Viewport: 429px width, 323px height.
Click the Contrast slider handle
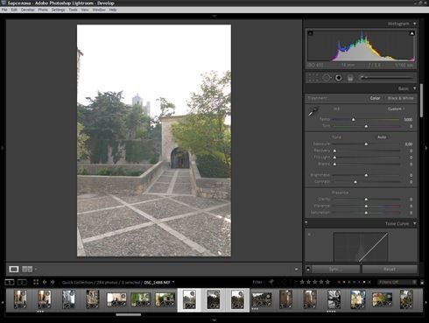coord(355,182)
